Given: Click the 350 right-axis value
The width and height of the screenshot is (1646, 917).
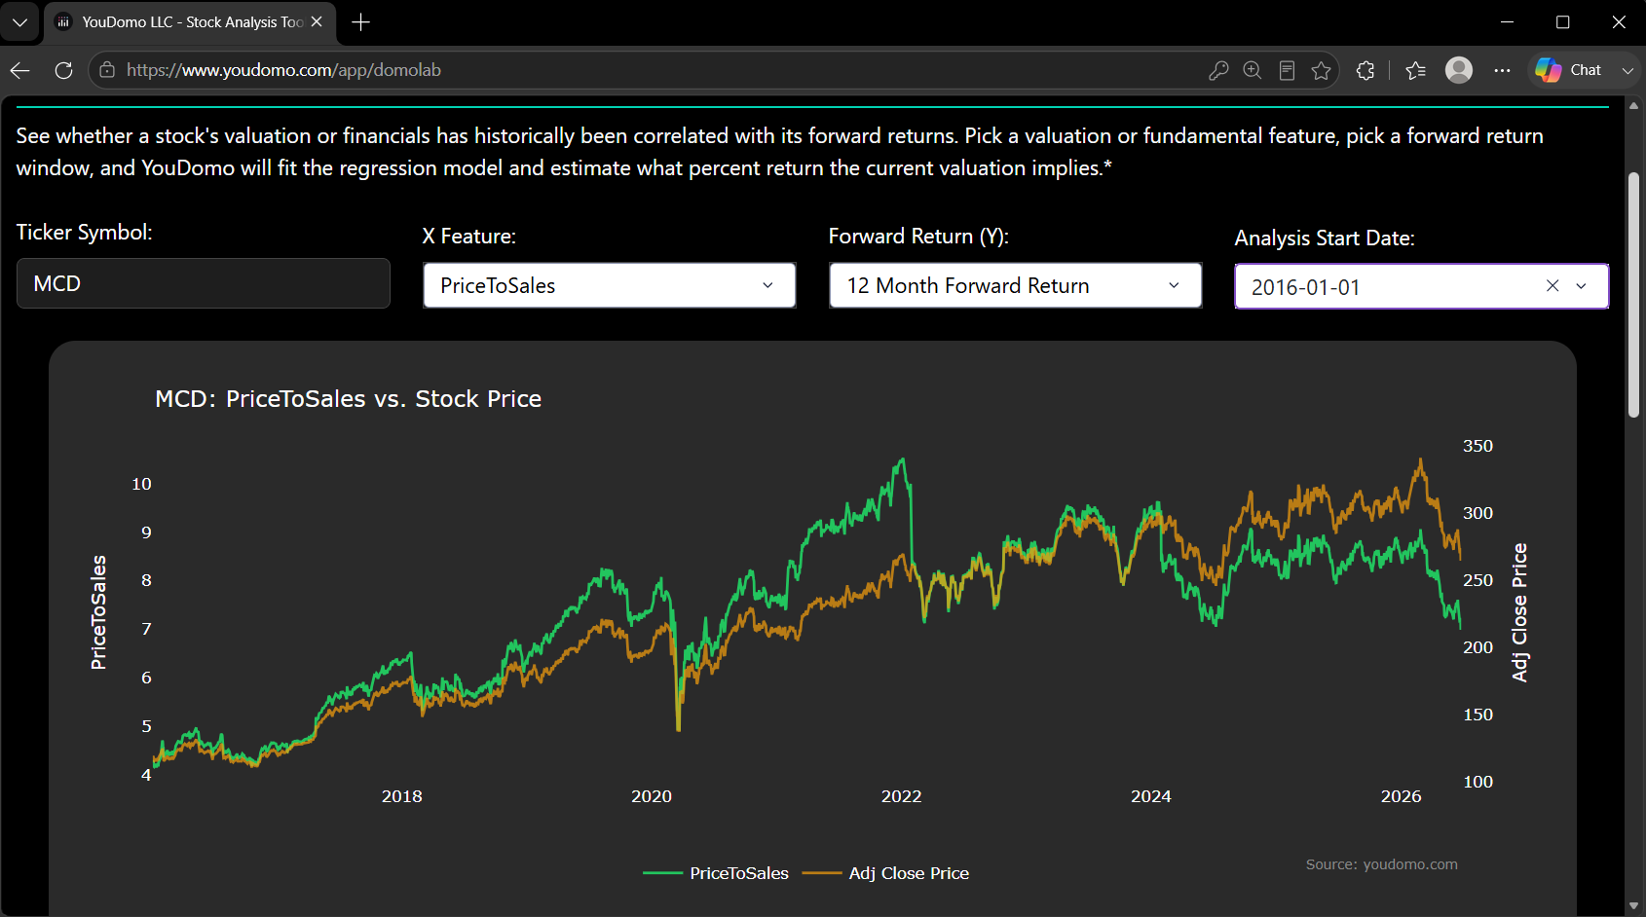Looking at the screenshot, I should pyautogui.click(x=1478, y=446).
